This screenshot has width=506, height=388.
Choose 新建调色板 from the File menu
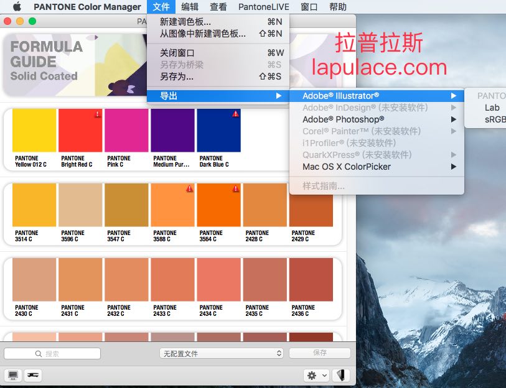[185, 22]
